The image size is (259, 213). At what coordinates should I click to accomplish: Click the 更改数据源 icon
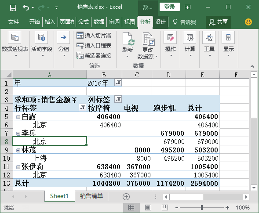click(x=149, y=39)
